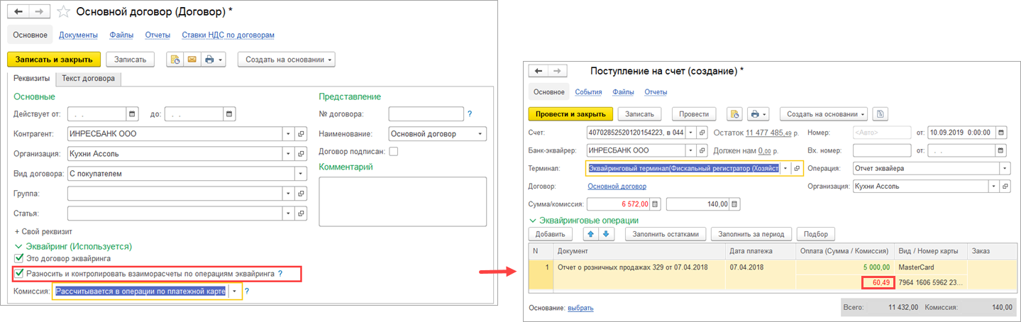Click open icon next to Группа field
1021x322 pixels.
(301, 193)
